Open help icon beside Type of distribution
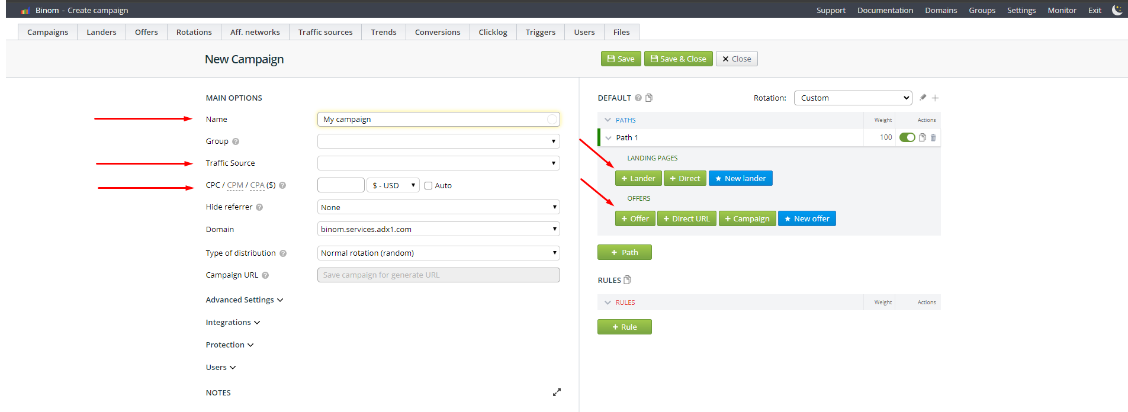 [283, 253]
